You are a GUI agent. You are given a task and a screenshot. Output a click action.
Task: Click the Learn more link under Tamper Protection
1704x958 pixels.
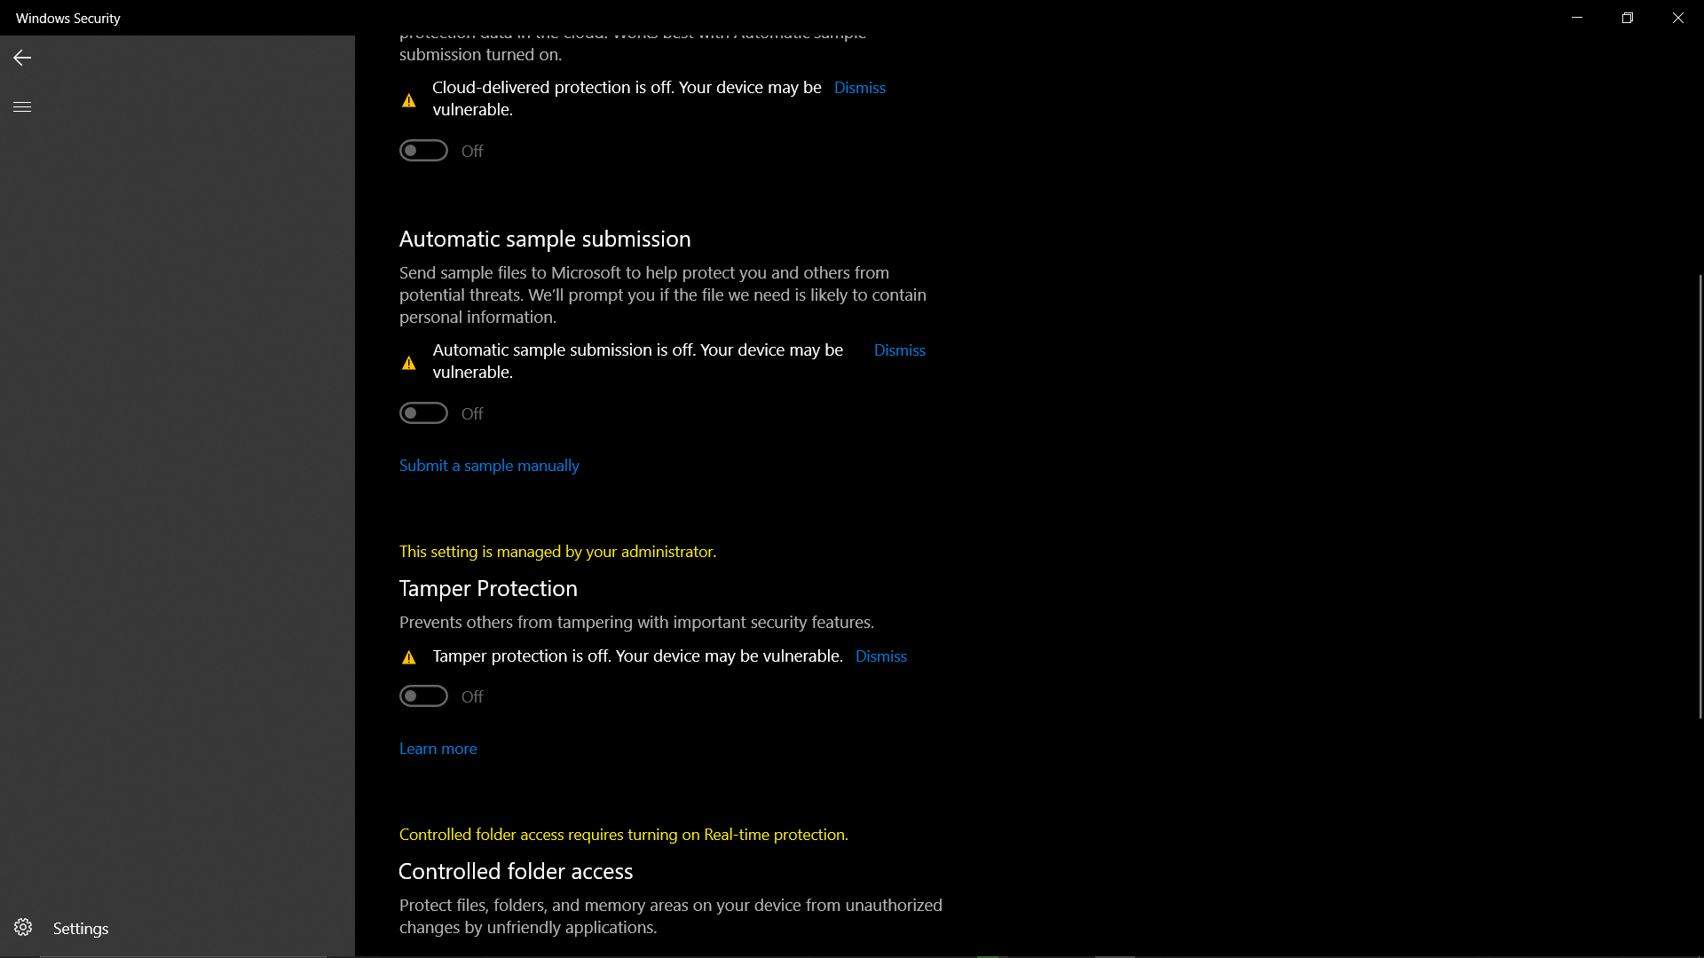(438, 749)
